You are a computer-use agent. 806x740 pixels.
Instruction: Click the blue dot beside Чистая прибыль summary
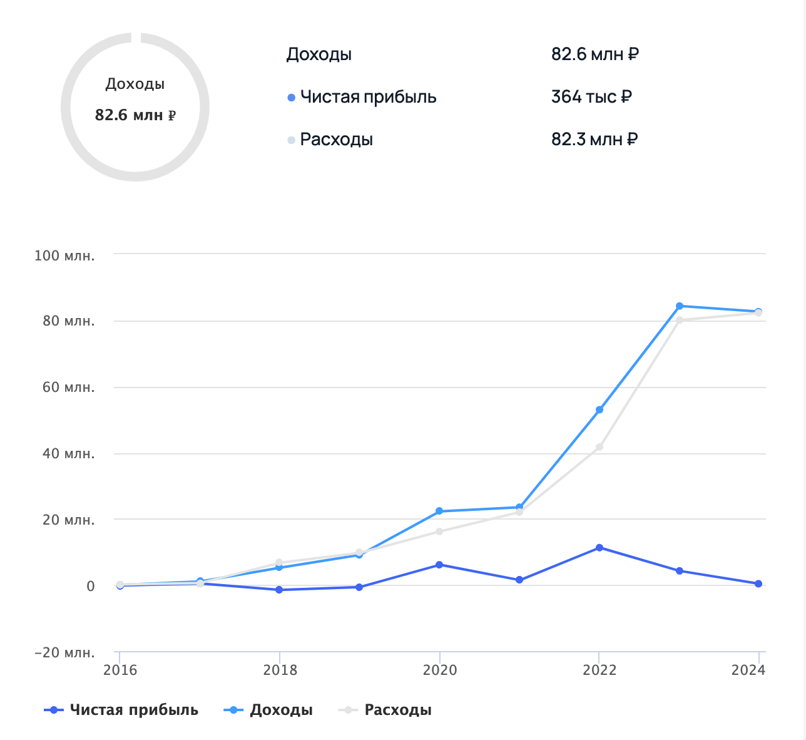291,98
